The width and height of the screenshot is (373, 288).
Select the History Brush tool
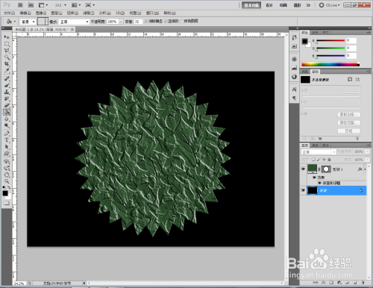pos(7,98)
